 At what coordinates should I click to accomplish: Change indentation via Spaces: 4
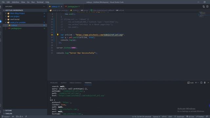tap(157, 117)
